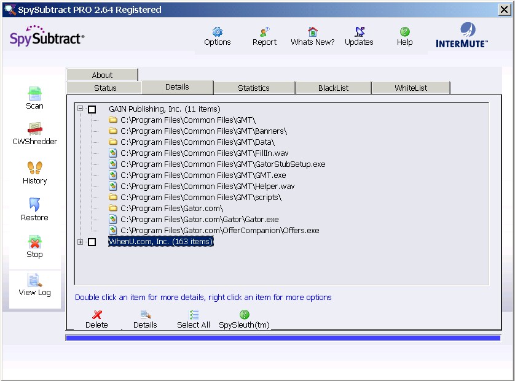Click the Select All checklist icon
515x381 pixels.
194,315
